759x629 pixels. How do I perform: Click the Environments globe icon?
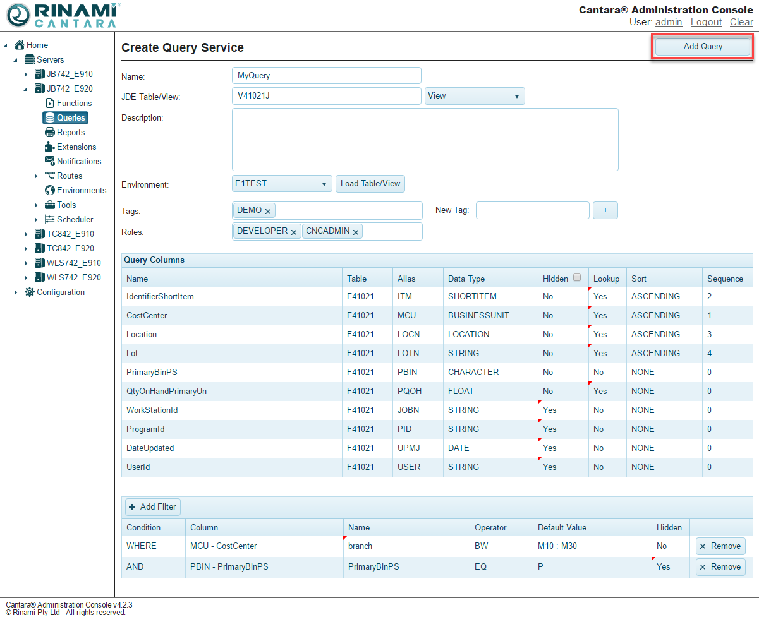tap(50, 190)
